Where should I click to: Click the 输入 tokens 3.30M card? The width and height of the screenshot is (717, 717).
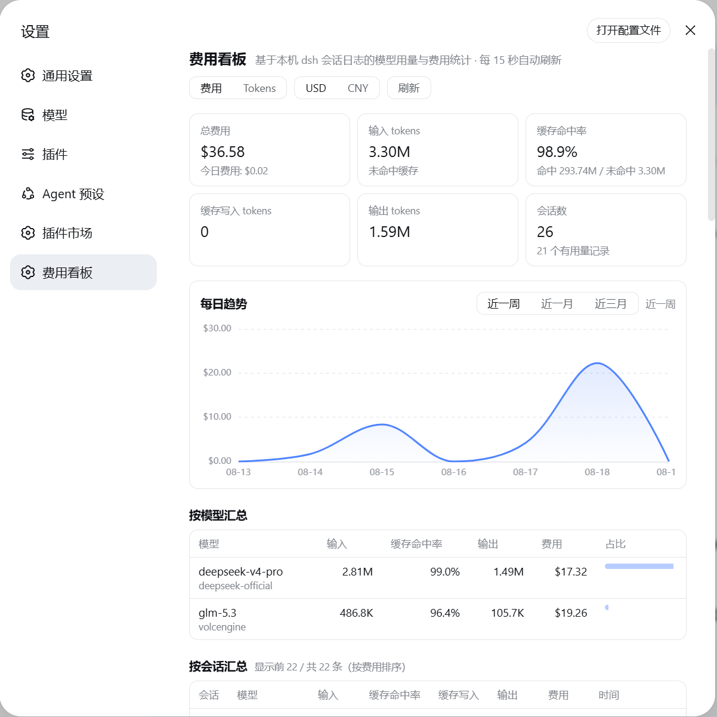pyautogui.click(x=438, y=150)
